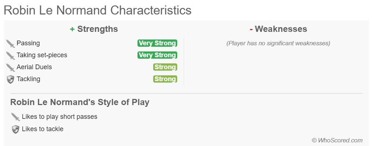Screen dimensions: 372x146
Task: Click the Likes to play short passes text
Action: click(x=59, y=117)
